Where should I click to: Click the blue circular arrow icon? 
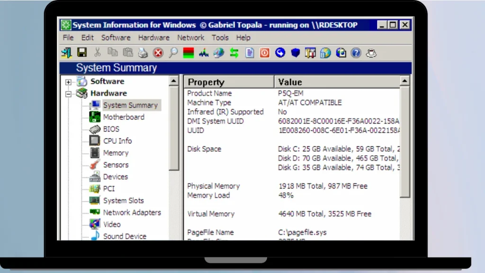[x=280, y=53]
